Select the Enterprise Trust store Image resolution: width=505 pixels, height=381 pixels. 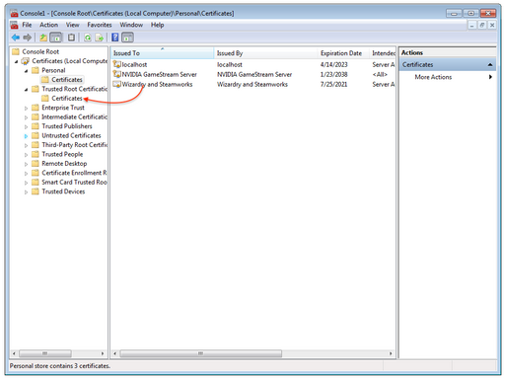tap(63, 108)
